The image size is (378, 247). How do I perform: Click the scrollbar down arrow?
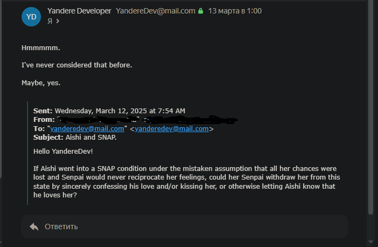tap(370, 242)
